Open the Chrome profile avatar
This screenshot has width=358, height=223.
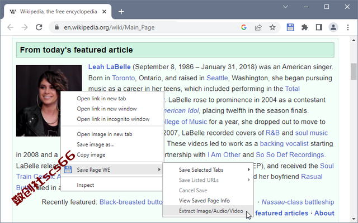coord(333,27)
